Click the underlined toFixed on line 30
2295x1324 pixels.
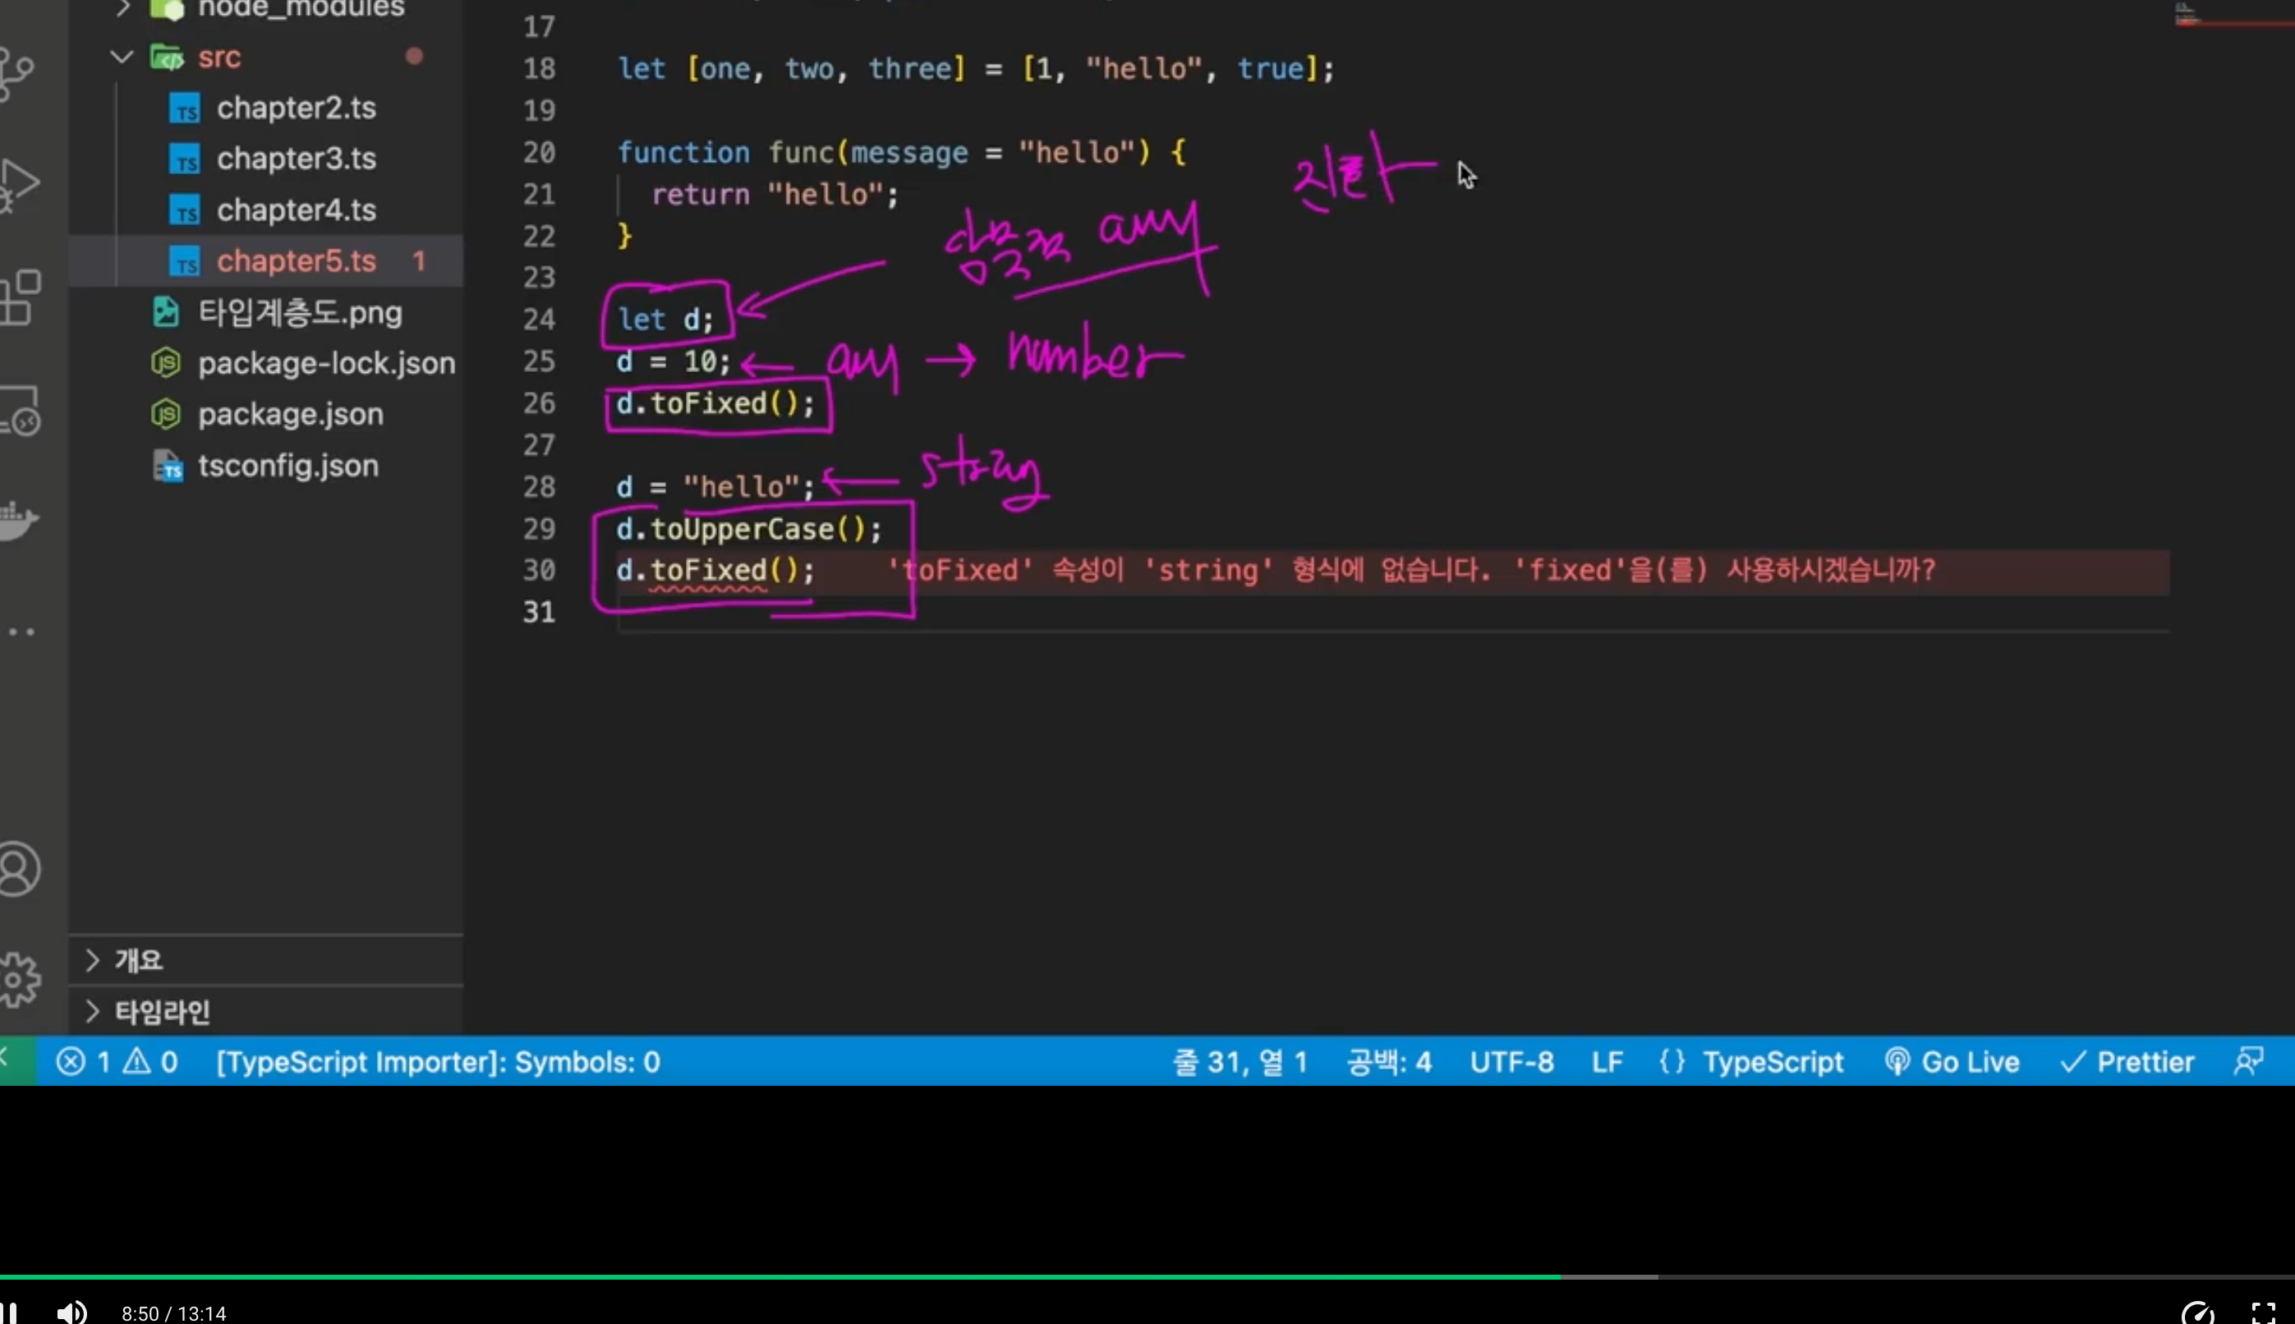pos(708,571)
